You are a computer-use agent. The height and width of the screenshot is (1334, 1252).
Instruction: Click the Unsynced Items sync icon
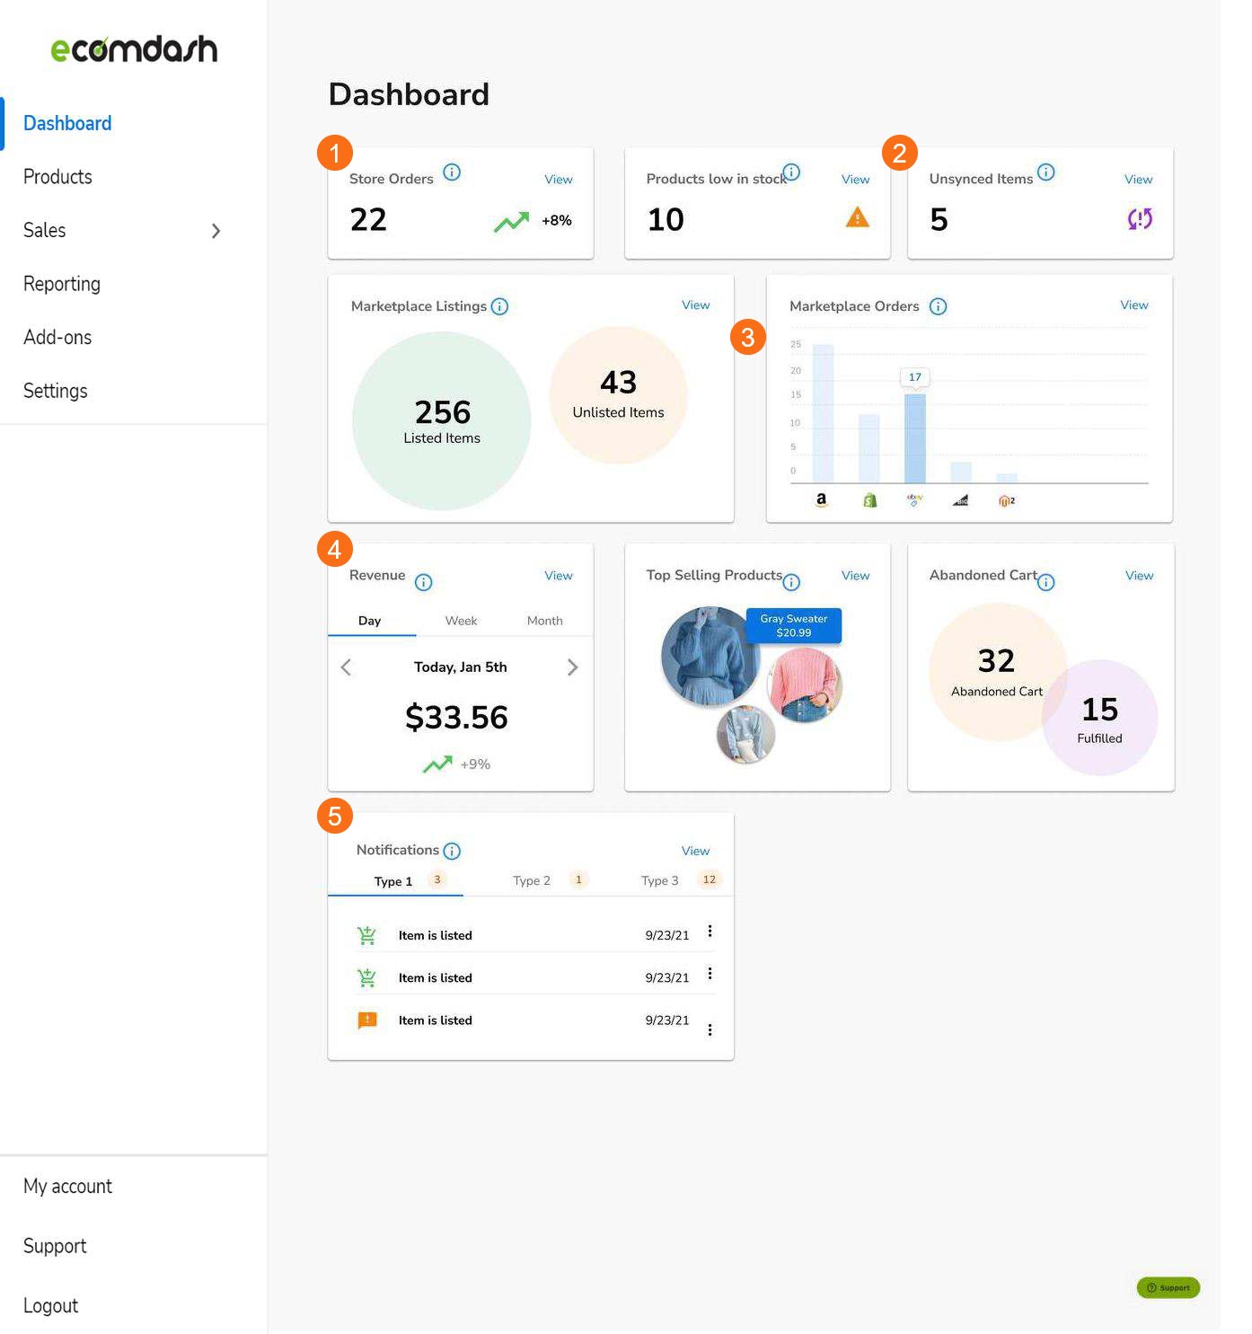[1139, 219]
